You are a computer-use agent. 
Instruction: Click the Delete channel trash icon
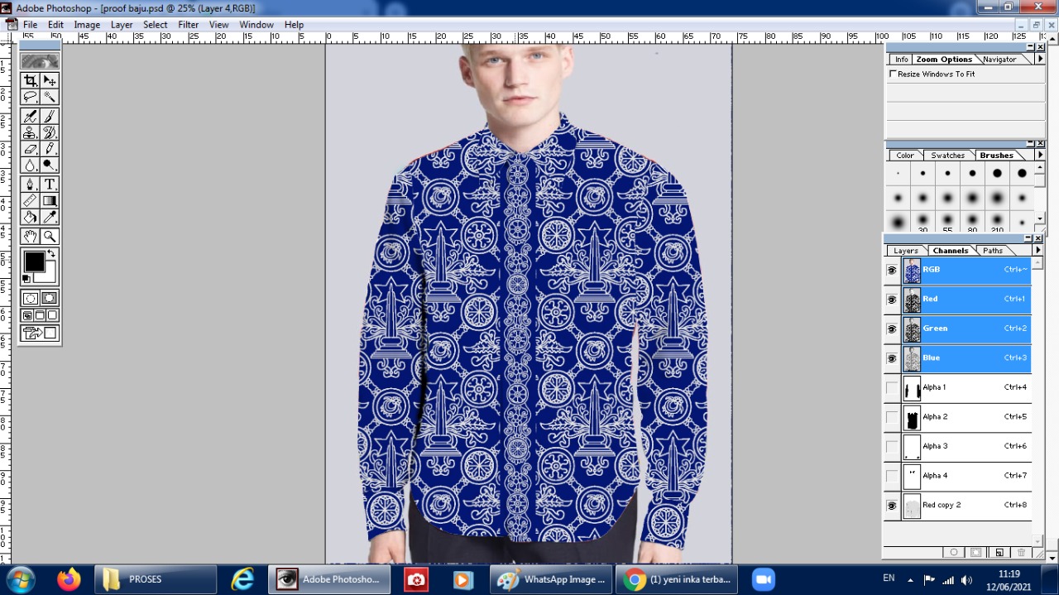pyautogui.click(x=1021, y=552)
